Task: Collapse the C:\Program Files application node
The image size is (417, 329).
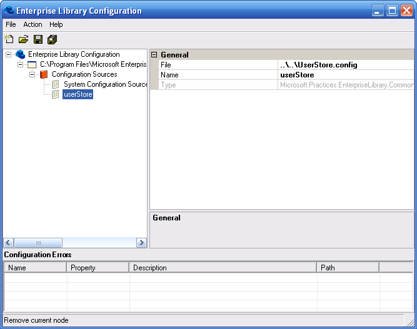Action: [21, 64]
